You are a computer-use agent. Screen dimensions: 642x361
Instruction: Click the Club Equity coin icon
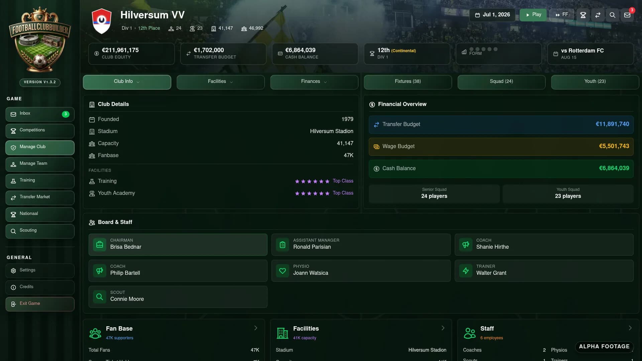pyautogui.click(x=97, y=53)
